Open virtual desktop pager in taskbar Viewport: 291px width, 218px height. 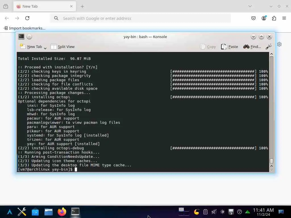point(184,212)
